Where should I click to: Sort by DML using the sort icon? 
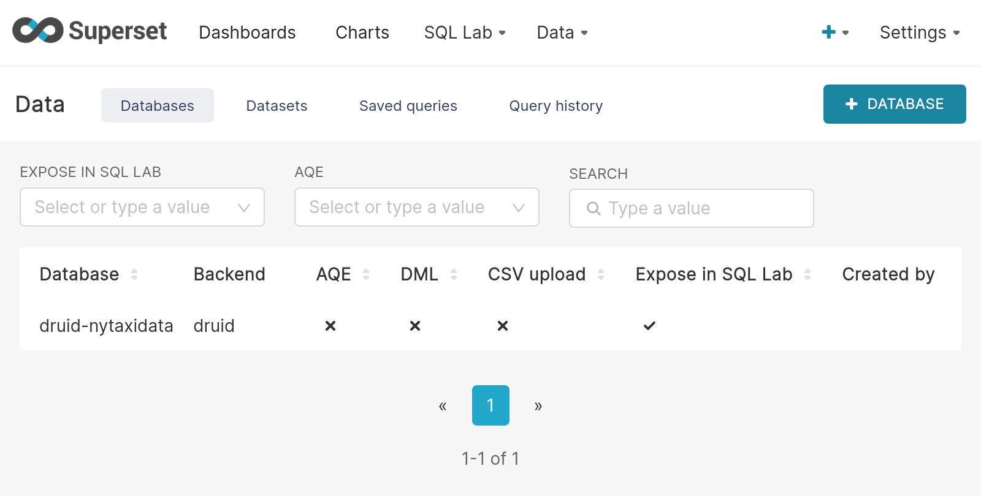click(453, 274)
